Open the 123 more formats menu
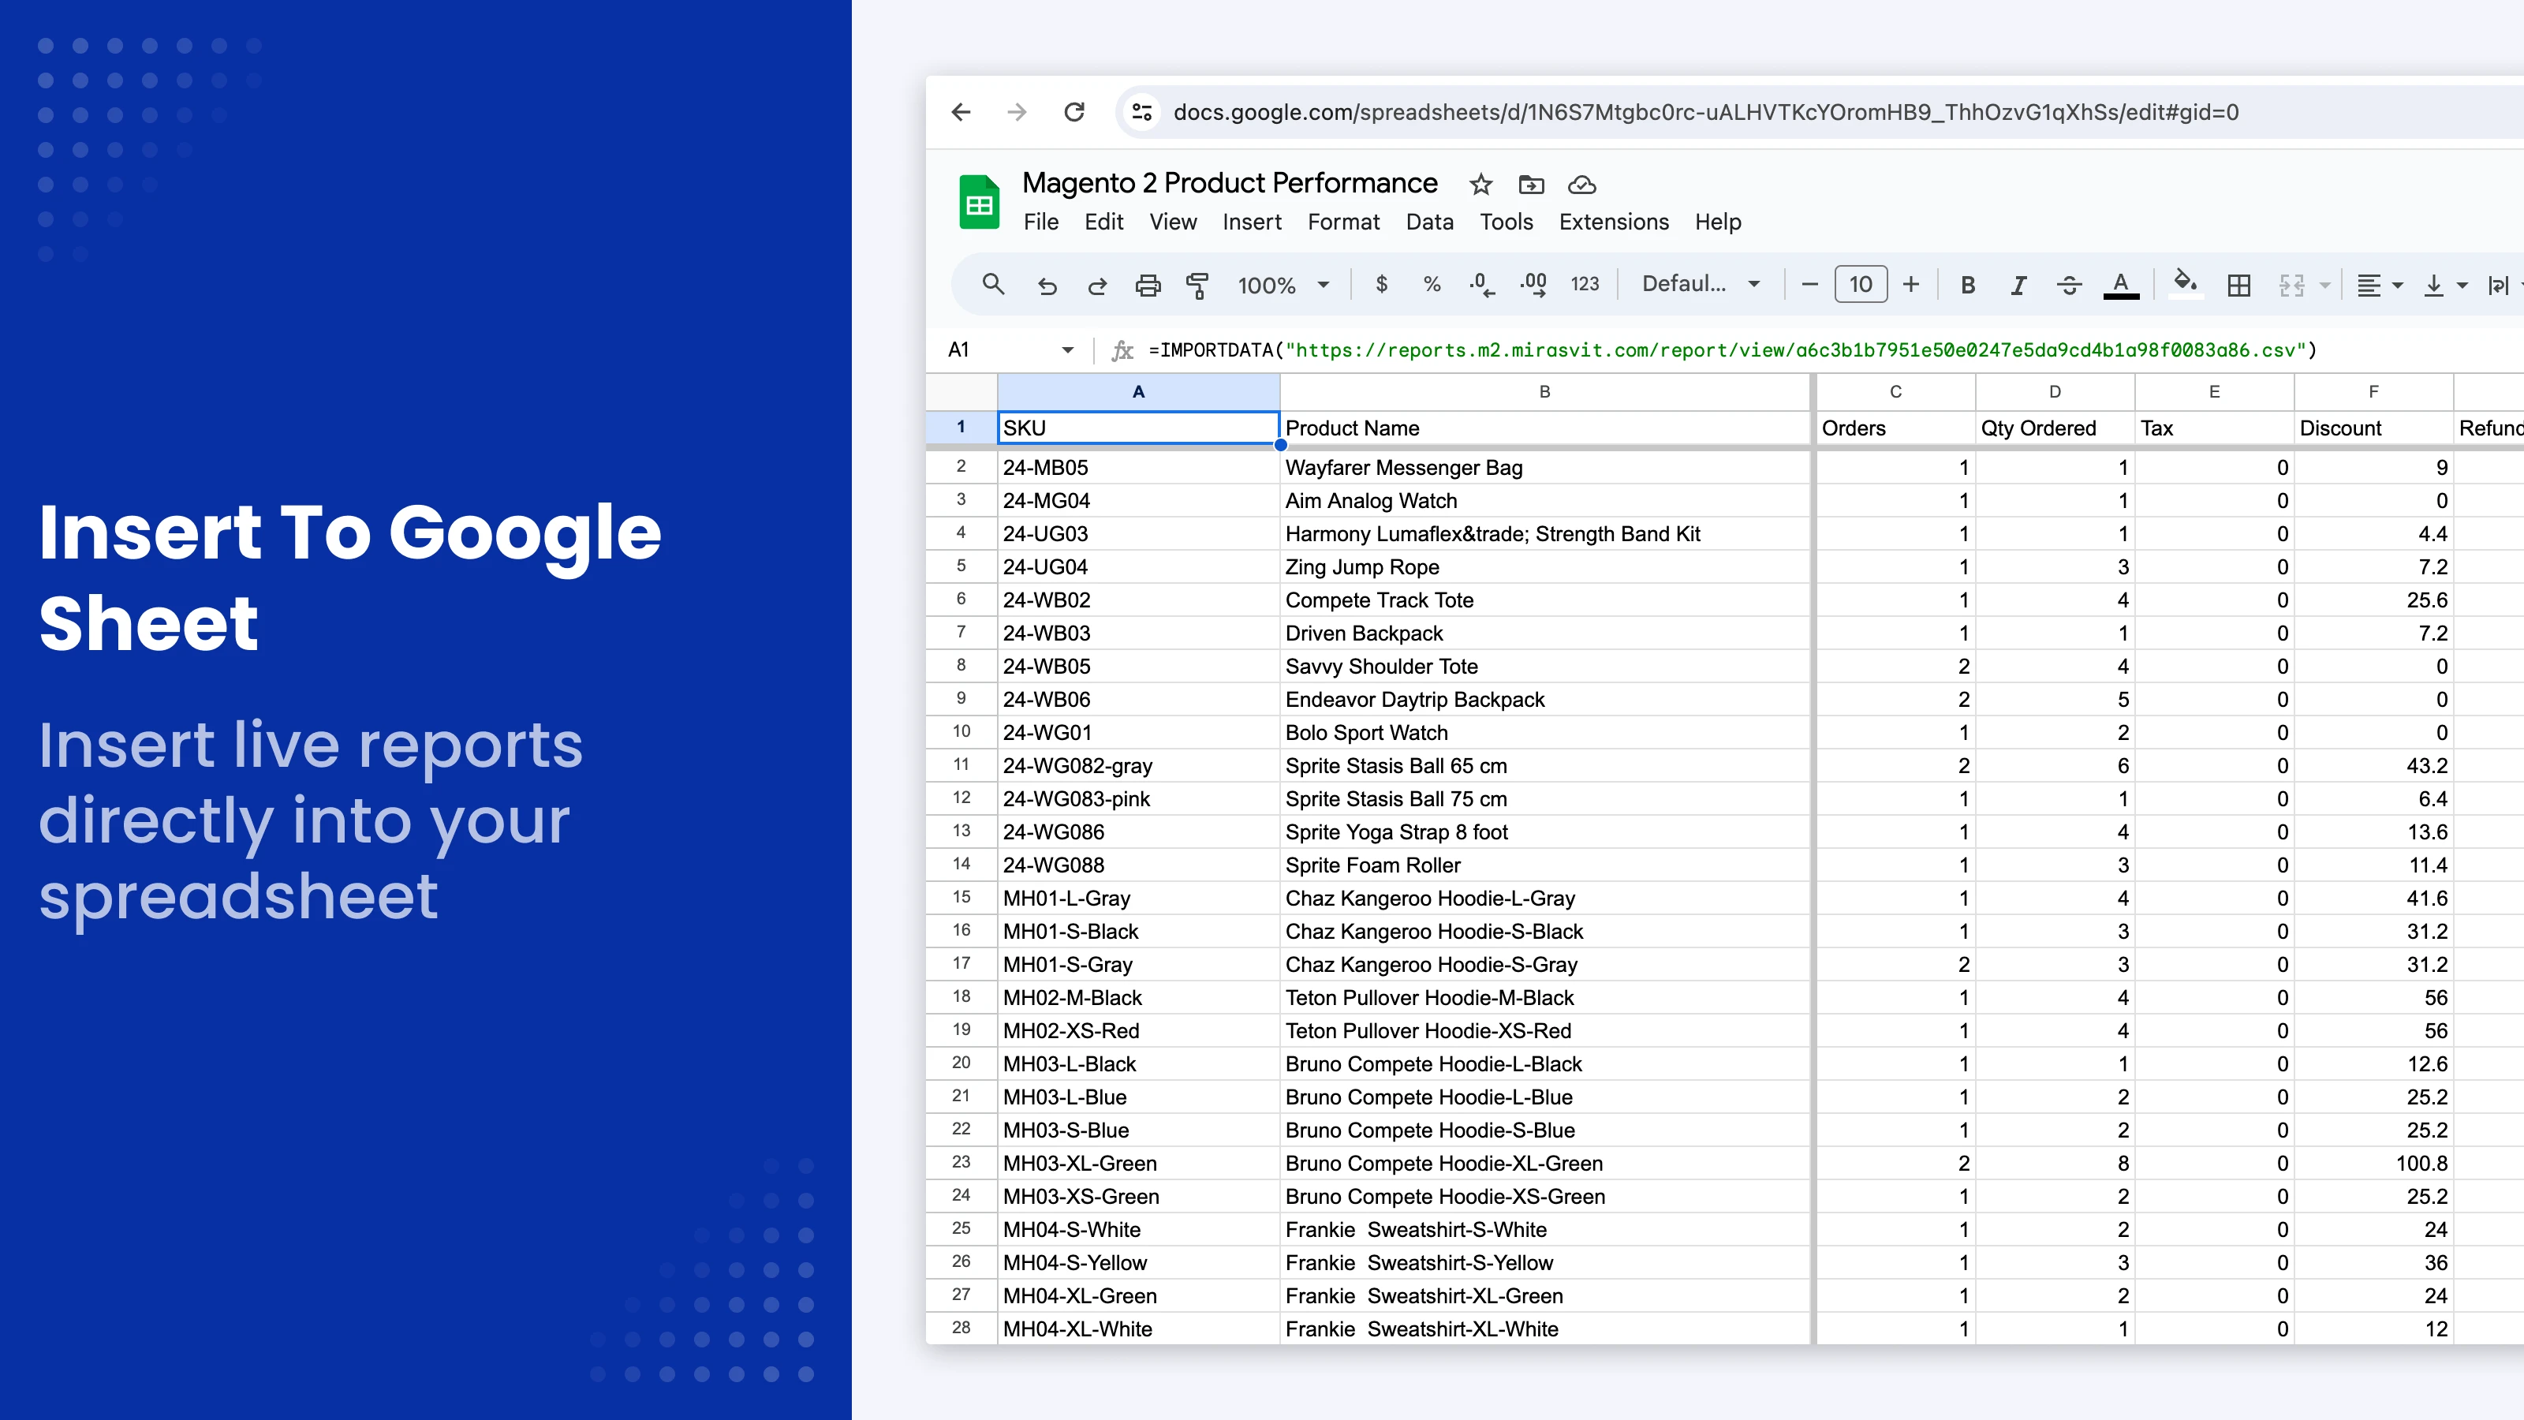Screen dimensions: 2524x1420 (x=1585, y=284)
